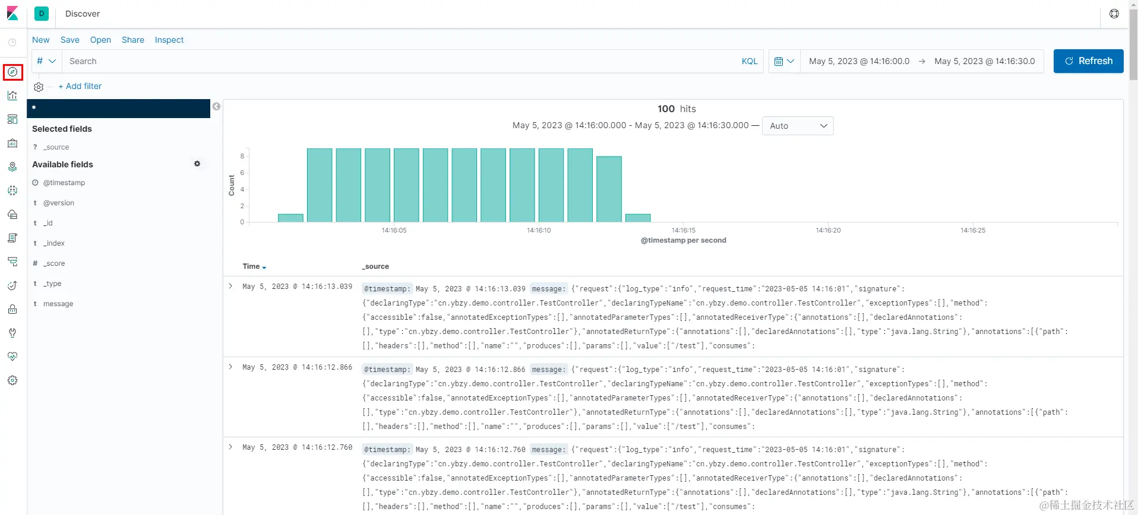
Task: Open Canvas icon in sidebar
Action: (12, 143)
